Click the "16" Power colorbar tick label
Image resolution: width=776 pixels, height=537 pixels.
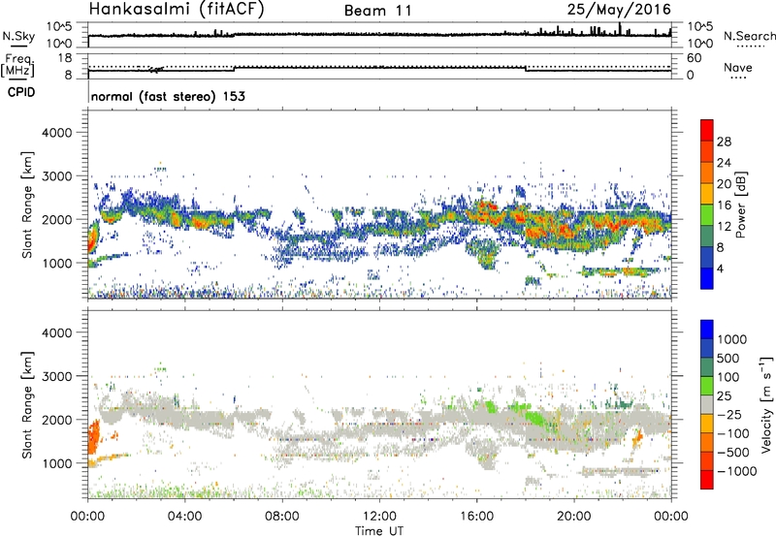coord(724,205)
